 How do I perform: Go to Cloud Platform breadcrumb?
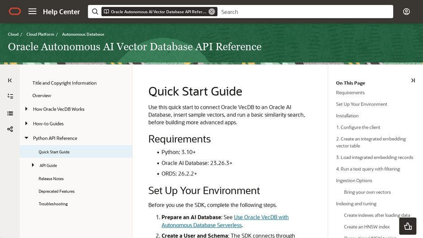(x=40, y=34)
